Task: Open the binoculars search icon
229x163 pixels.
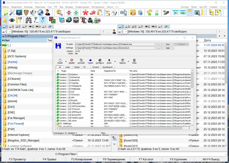Action: tap(28, 20)
